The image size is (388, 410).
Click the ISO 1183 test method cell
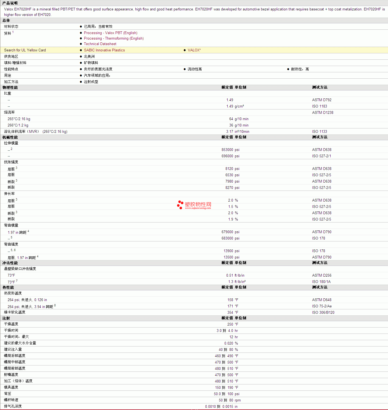[320, 106]
